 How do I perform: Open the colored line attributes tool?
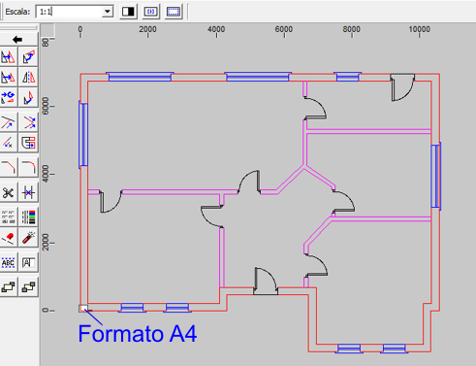28,216
